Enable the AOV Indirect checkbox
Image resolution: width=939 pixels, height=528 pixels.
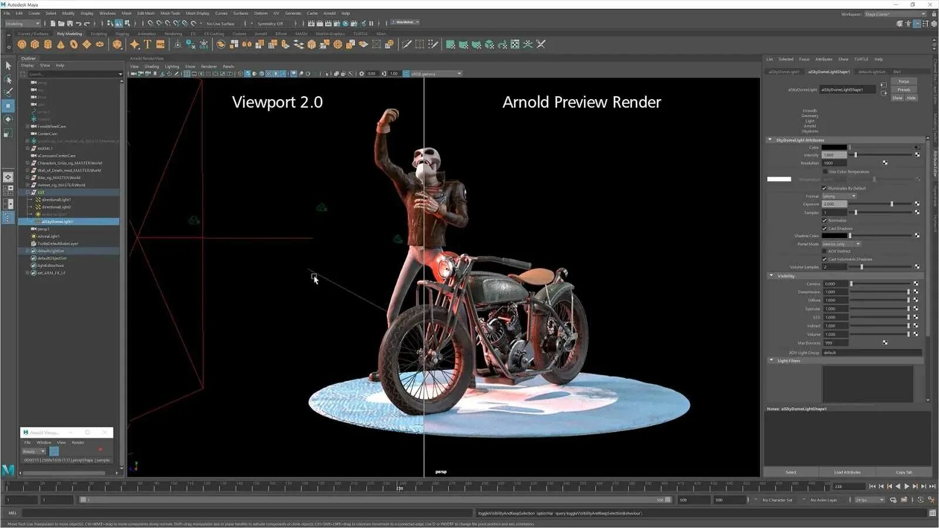(x=824, y=251)
